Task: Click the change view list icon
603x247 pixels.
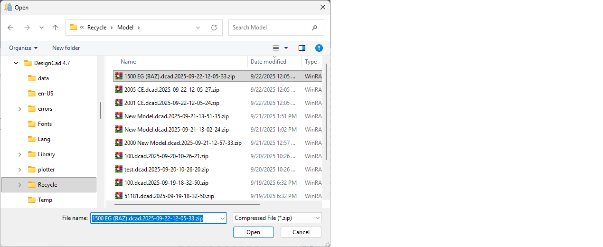Action: (276, 48)
